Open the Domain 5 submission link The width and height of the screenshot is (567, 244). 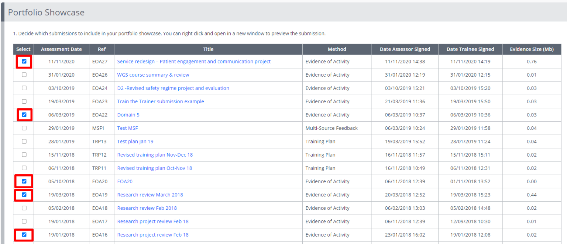pos(128,115)
